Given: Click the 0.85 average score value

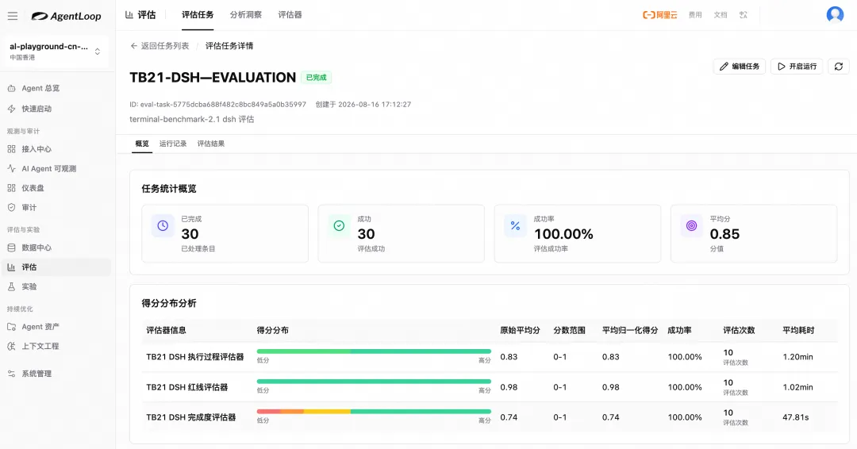Looking at the screenshot, I should [x=724, y=234].
